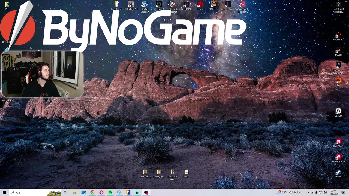Select the CapCut desktop icon
This screenshot has width=349, height=196.
pos(338,113)
